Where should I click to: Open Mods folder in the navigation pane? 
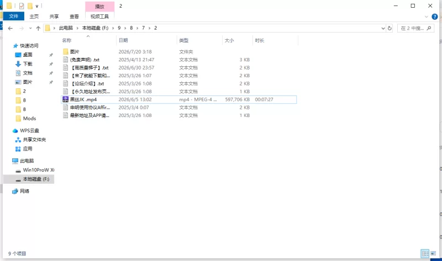(x=29, y=118)
